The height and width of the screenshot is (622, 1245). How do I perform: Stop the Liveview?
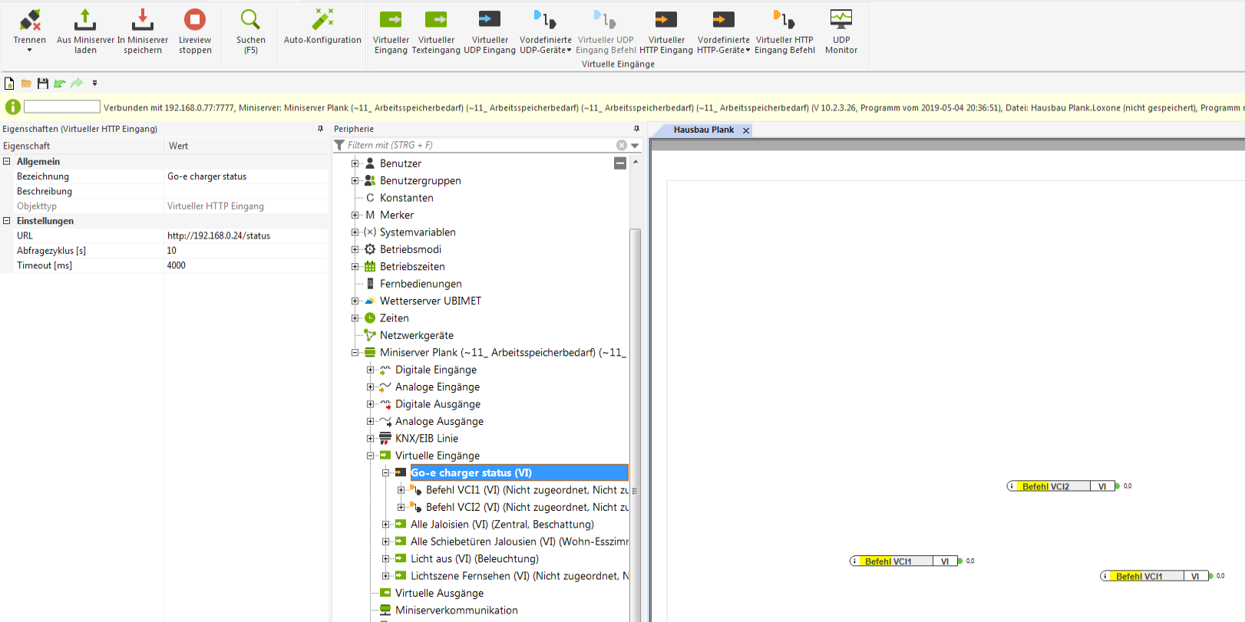(195, 31)
